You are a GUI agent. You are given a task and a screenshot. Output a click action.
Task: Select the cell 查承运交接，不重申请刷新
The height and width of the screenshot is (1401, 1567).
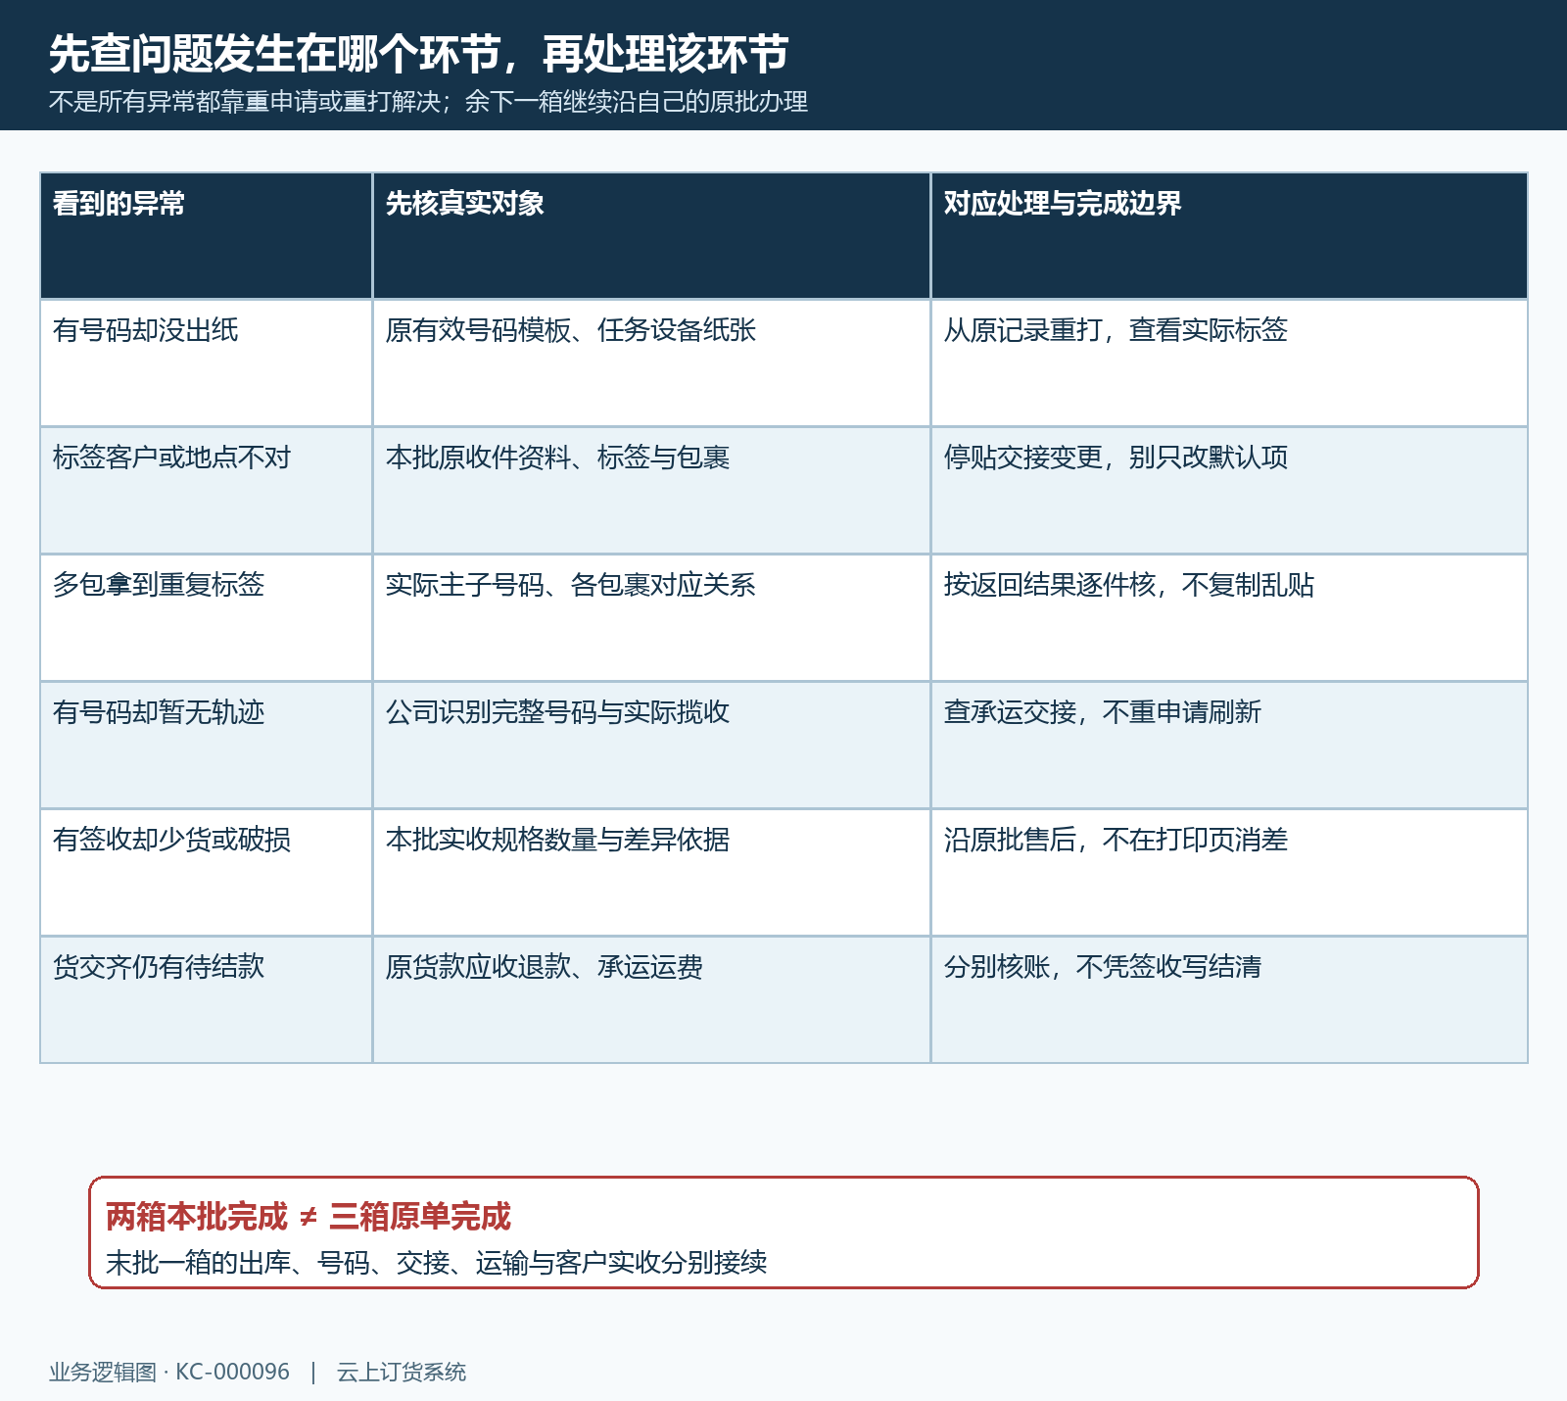[x=1229, y=745]
